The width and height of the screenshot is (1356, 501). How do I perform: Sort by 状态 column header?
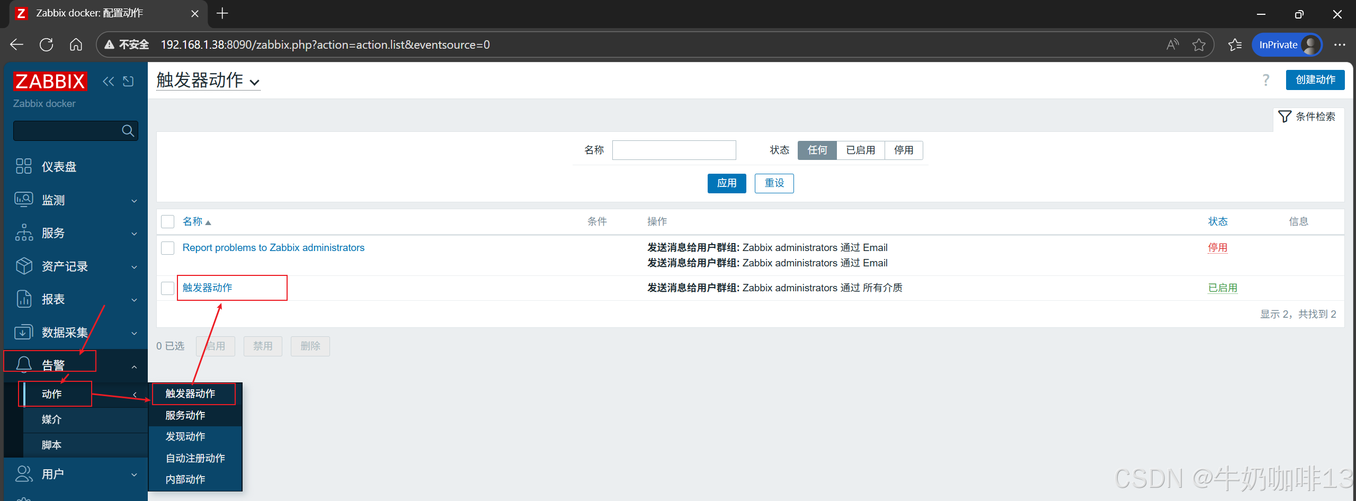[x=1218, y=221]
